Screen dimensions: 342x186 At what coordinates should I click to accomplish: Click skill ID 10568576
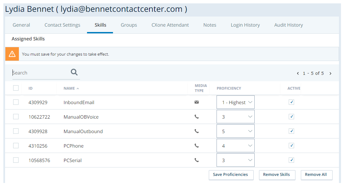[39, 160]
